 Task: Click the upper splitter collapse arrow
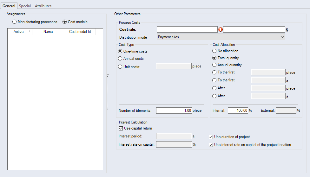tap(108, 76)
